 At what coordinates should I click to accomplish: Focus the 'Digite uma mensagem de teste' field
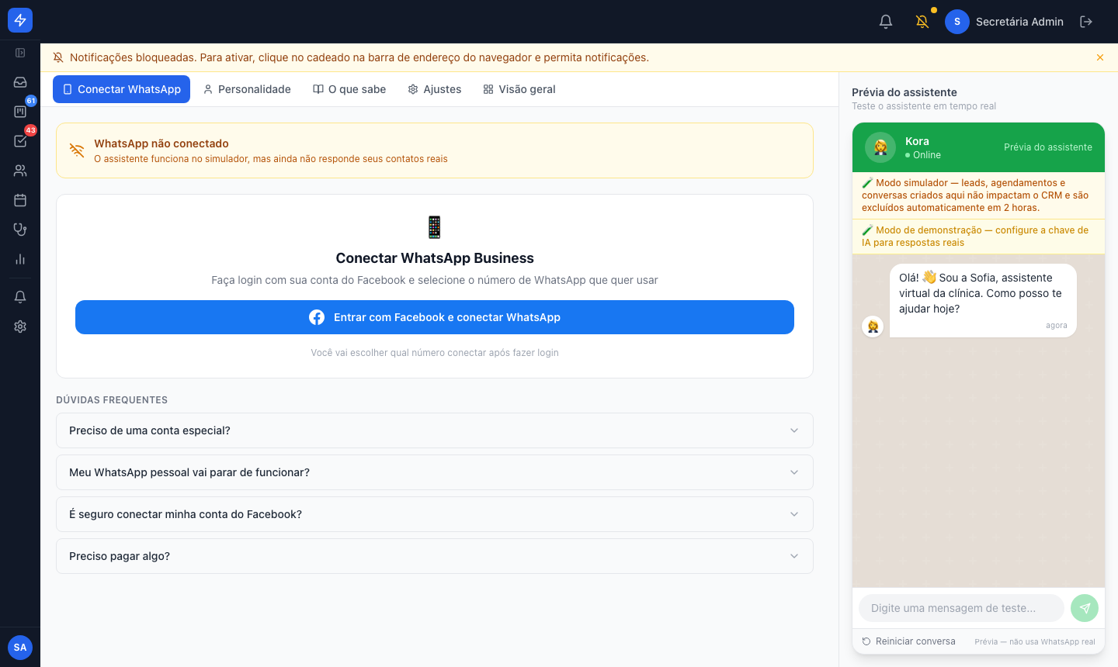pos(961,608)
